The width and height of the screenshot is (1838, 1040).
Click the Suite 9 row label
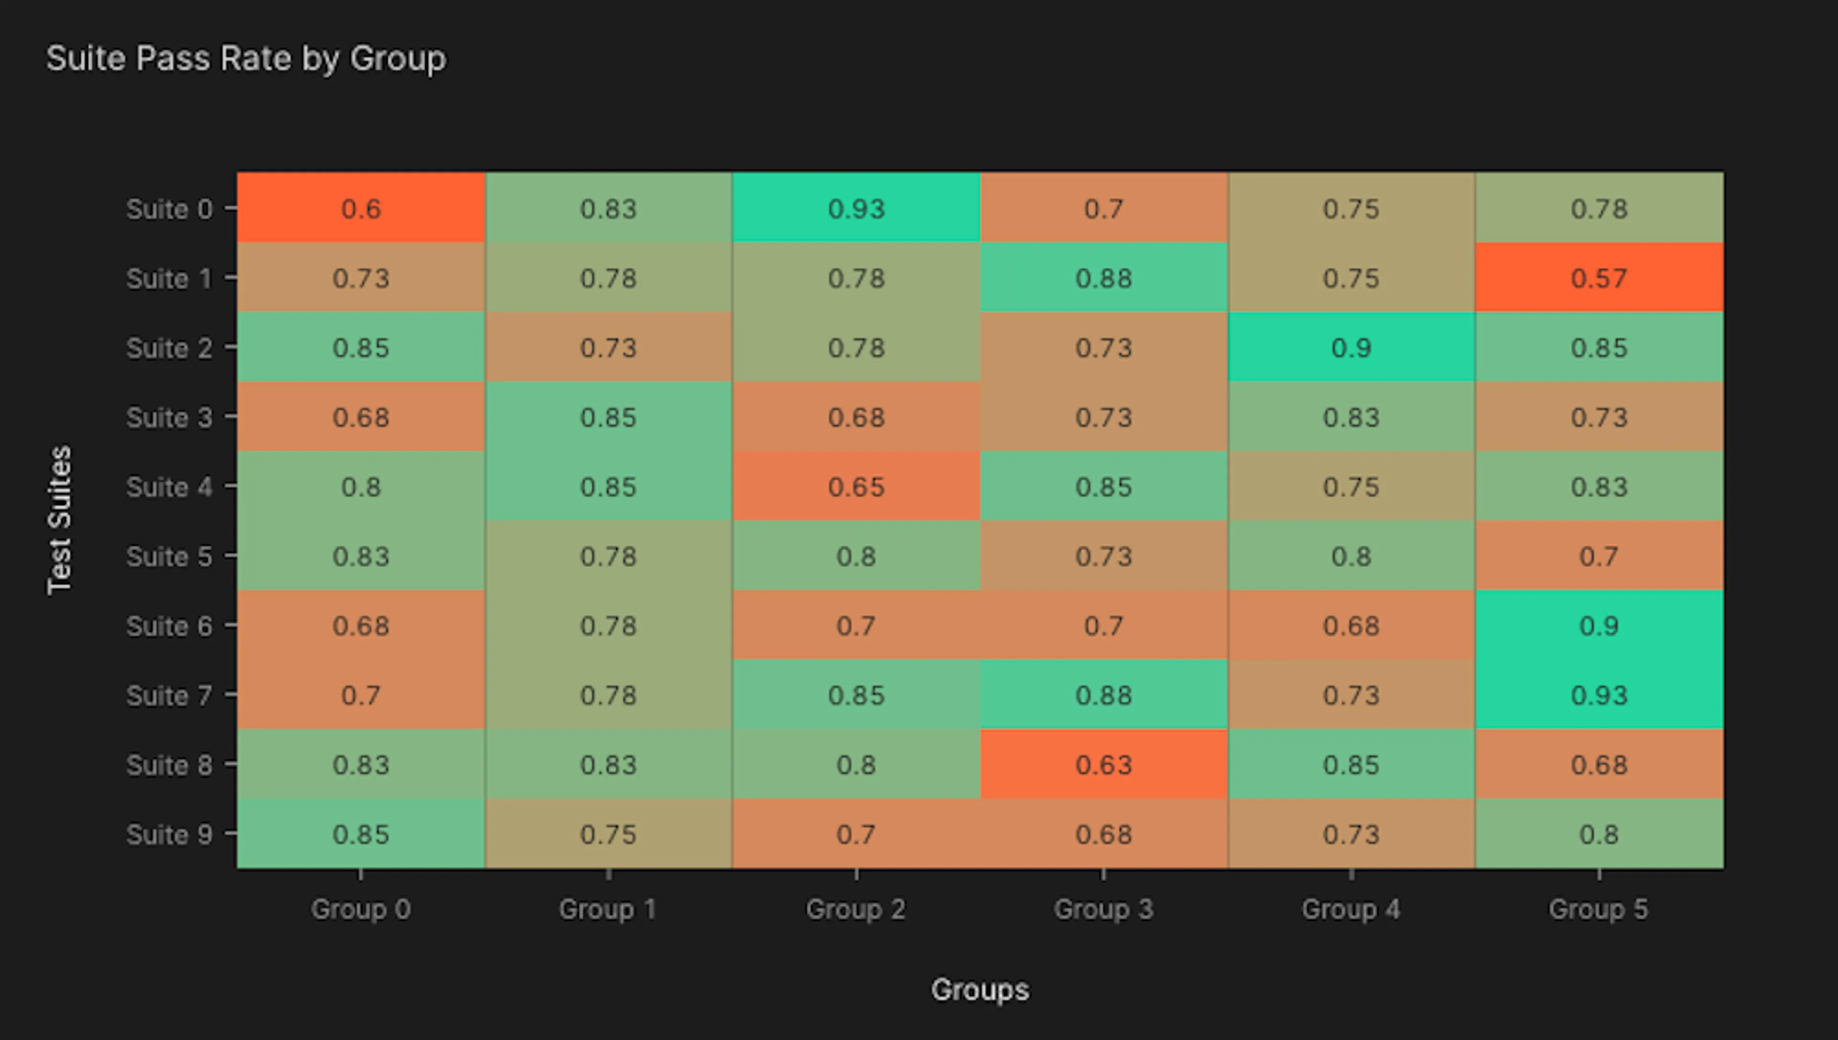[169, 834]
